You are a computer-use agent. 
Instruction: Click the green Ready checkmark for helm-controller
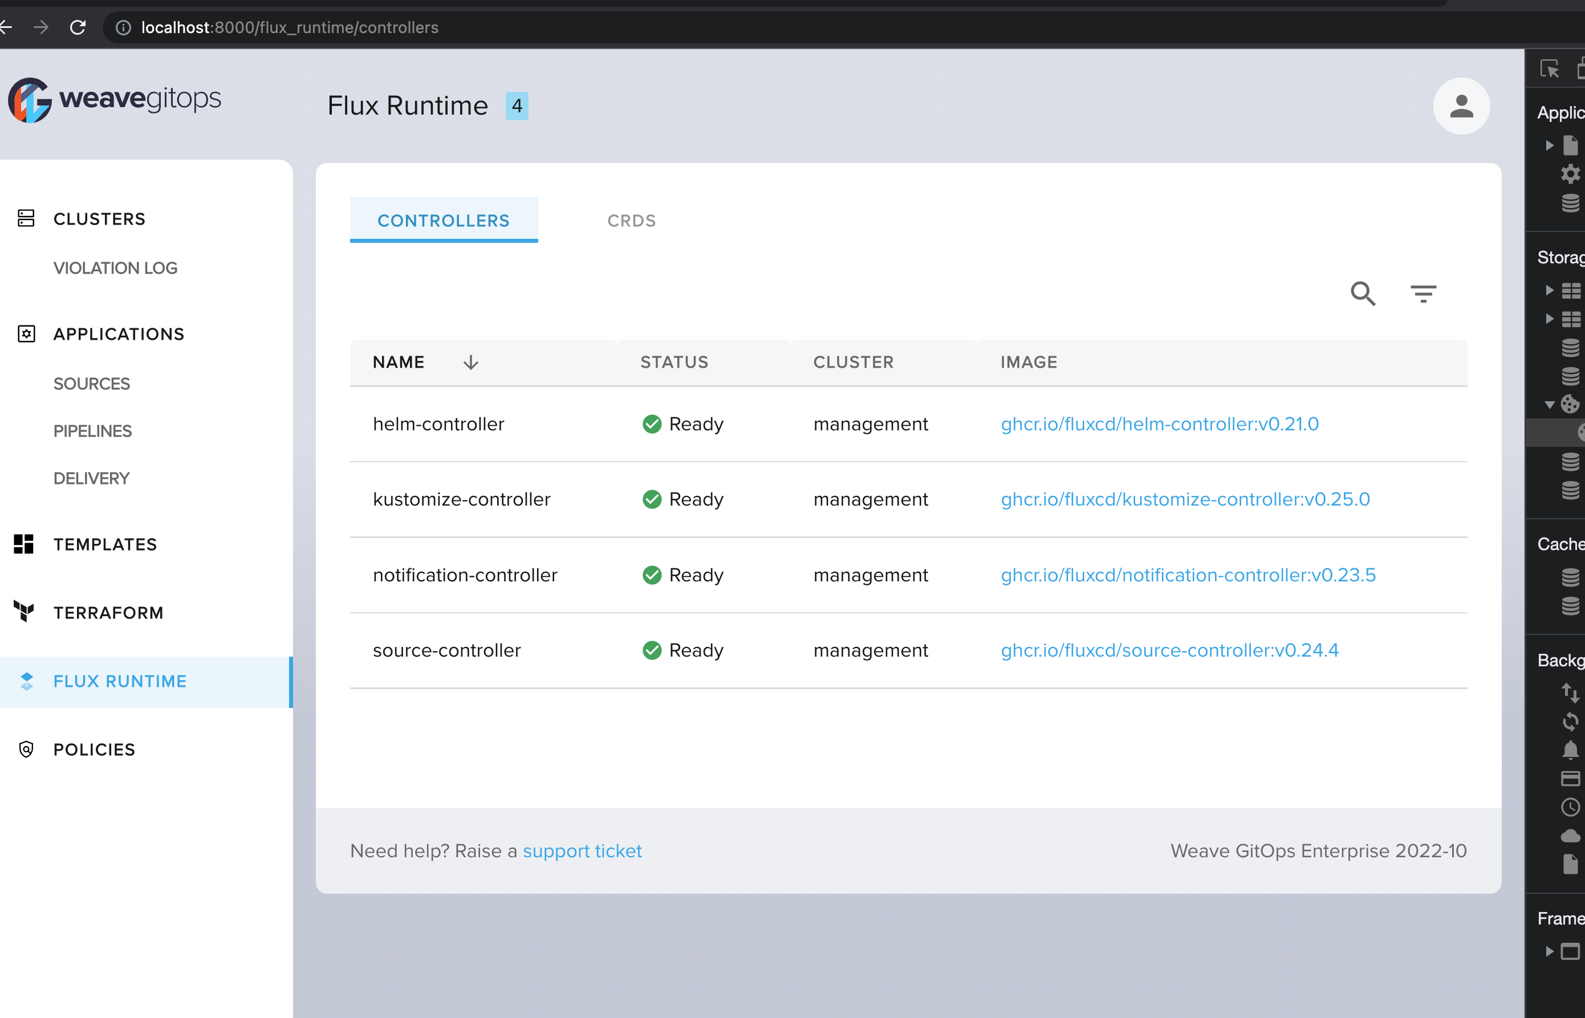pos(652,425)
